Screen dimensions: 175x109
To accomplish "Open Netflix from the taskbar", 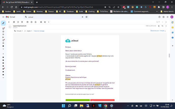I will click(94, 106).
